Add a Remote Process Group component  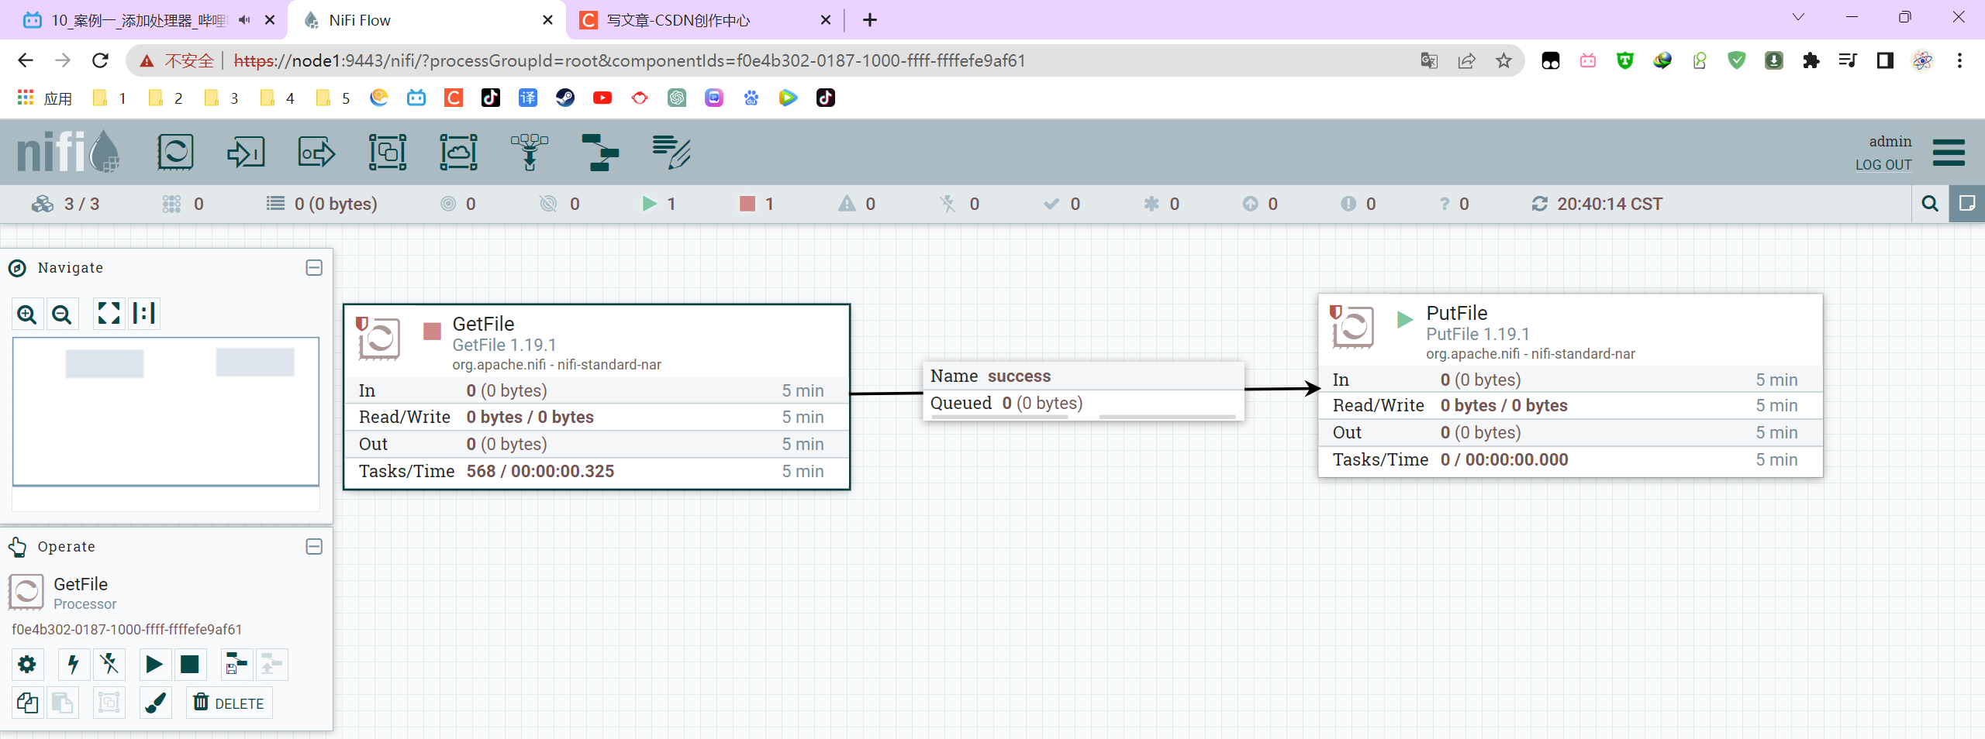[459, 152]
